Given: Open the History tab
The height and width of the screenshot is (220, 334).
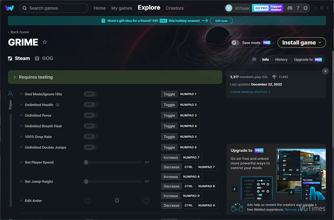Looking at the screenshot, I should [x=281, y=59].
